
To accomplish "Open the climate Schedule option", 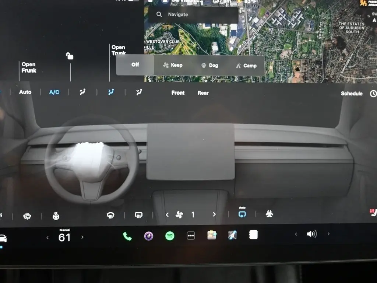I will tap(352, 94).
